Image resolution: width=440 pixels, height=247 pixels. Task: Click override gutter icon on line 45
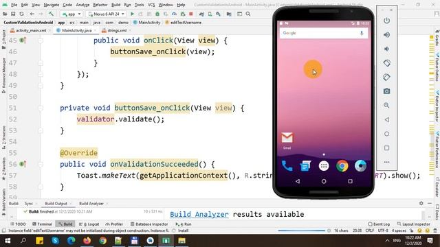[23, 40]
